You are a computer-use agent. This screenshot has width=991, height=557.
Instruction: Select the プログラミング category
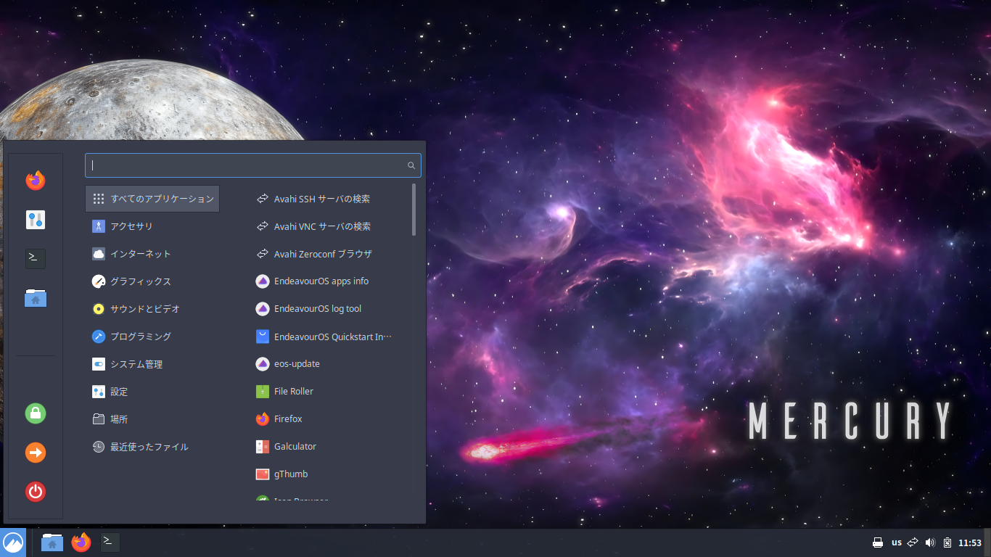tap(152, 337)
